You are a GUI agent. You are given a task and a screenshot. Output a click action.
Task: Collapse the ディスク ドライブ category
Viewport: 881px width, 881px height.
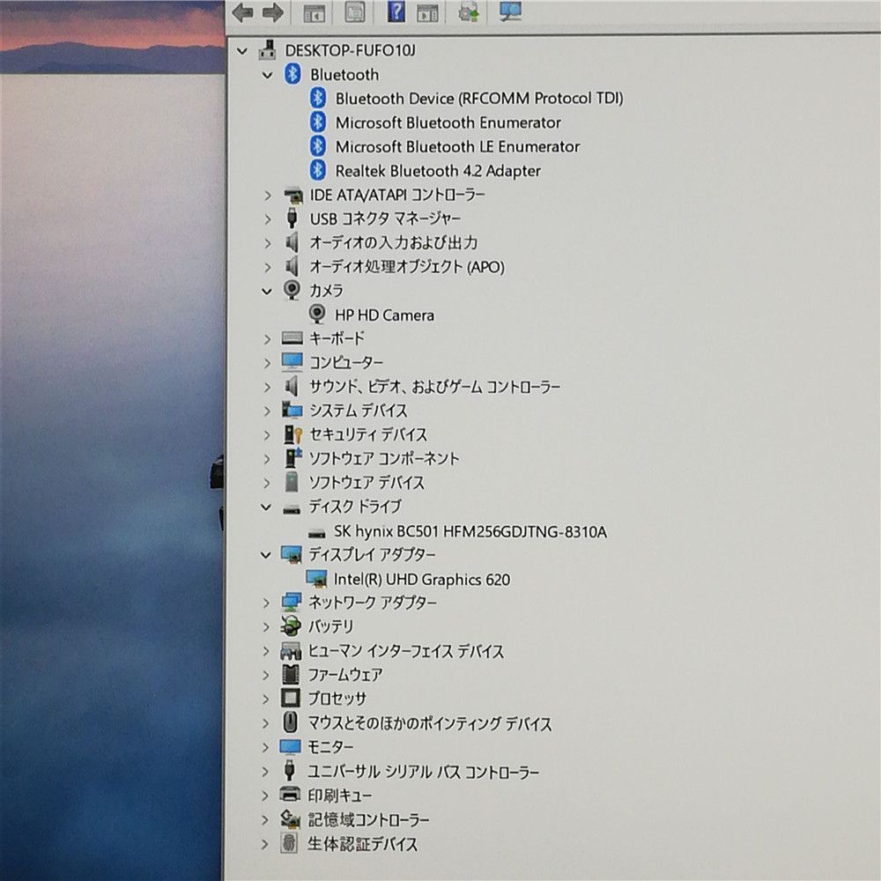click(267, 507)
